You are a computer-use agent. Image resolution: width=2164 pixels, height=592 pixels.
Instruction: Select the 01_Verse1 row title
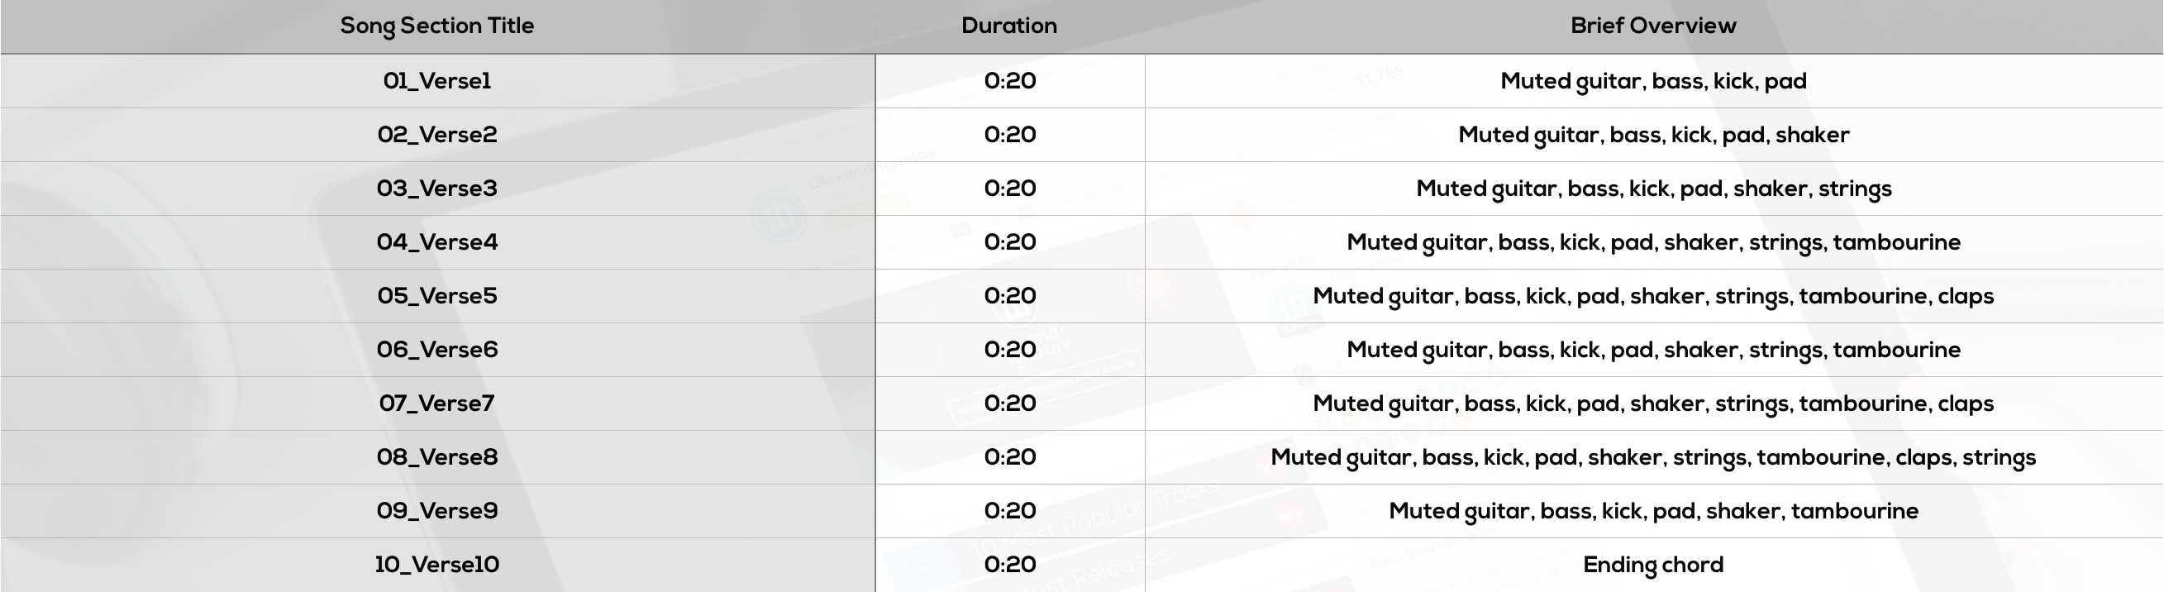click(x=436, y=82)
